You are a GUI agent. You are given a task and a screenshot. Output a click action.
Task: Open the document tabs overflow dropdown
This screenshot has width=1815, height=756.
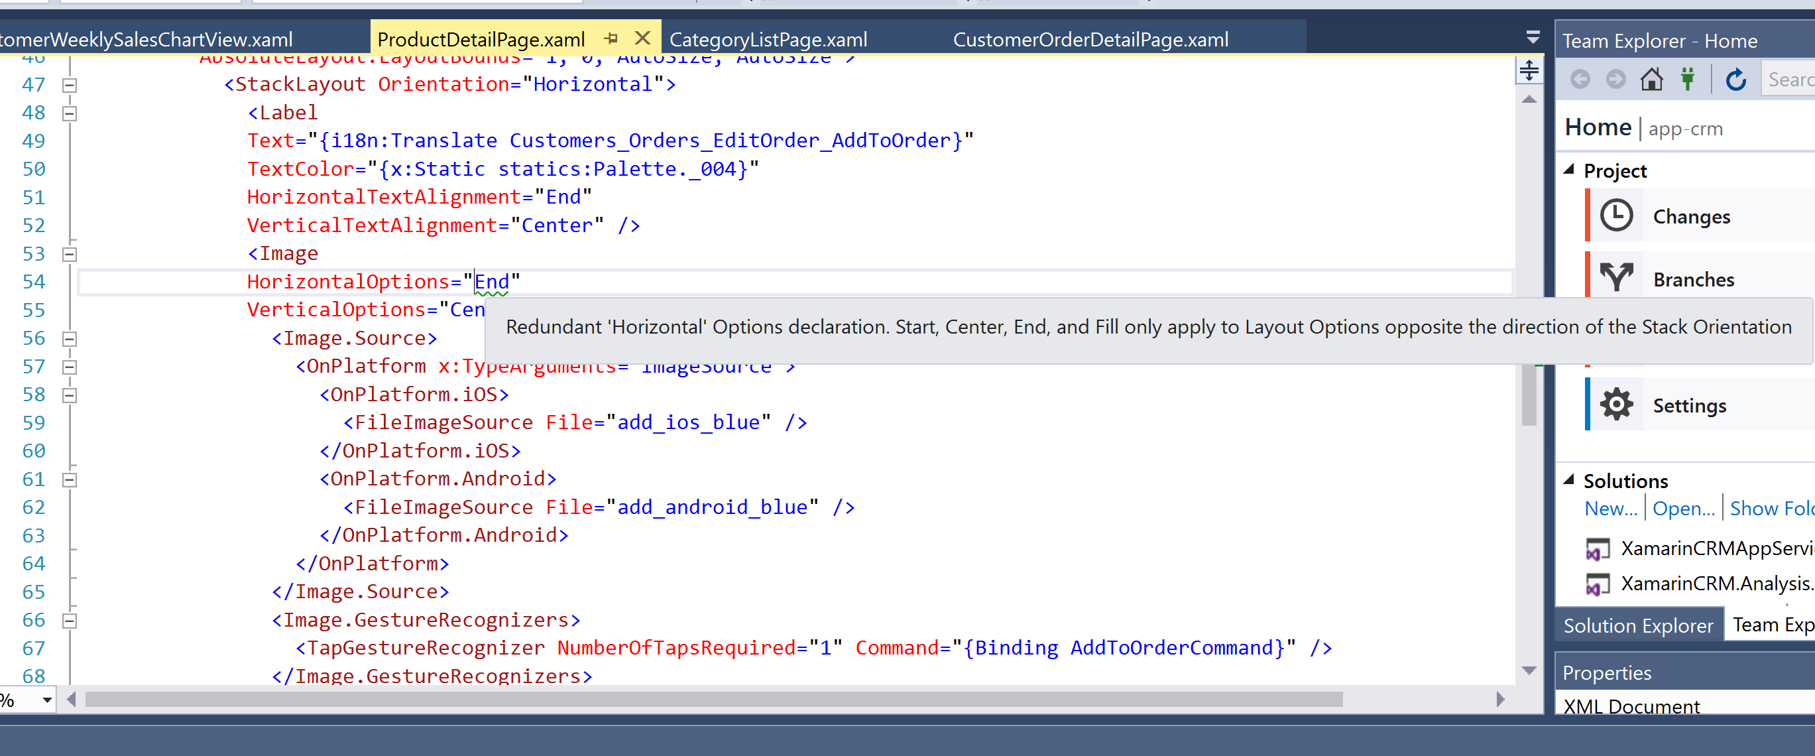click(x=1533, y=37)
